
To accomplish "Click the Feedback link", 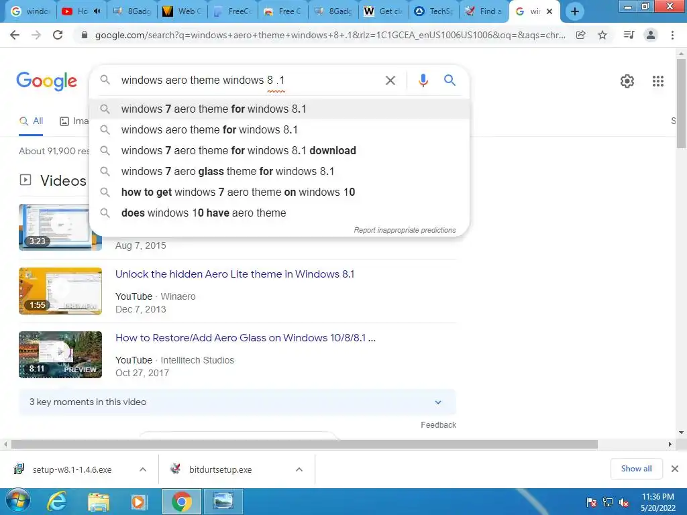I will tap(438, 424).
